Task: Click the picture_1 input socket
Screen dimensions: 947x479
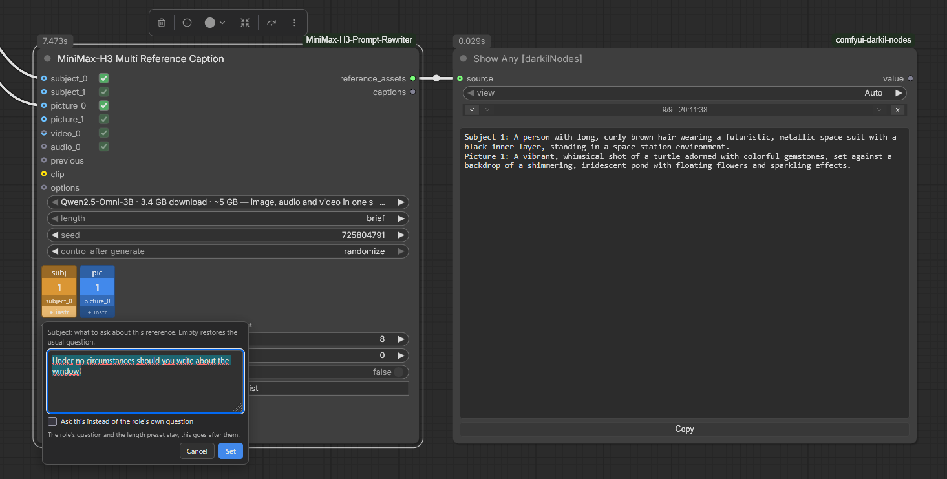Action: point(44,119)
